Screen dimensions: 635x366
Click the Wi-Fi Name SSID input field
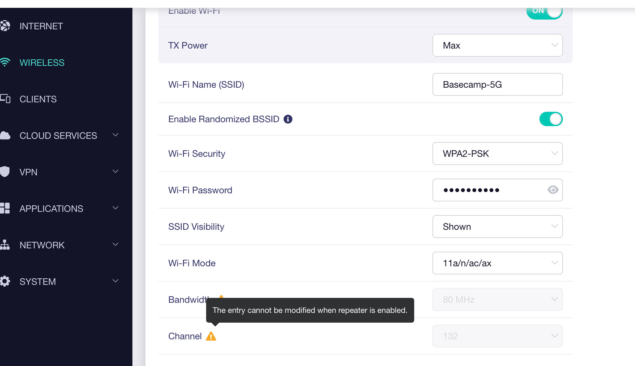pyautogui.click(x=497, y=84)
